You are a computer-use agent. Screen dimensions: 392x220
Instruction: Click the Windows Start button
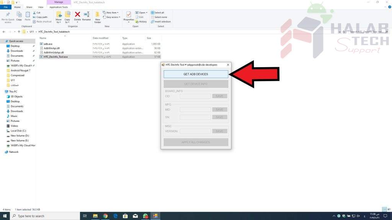tap(5, 216)
